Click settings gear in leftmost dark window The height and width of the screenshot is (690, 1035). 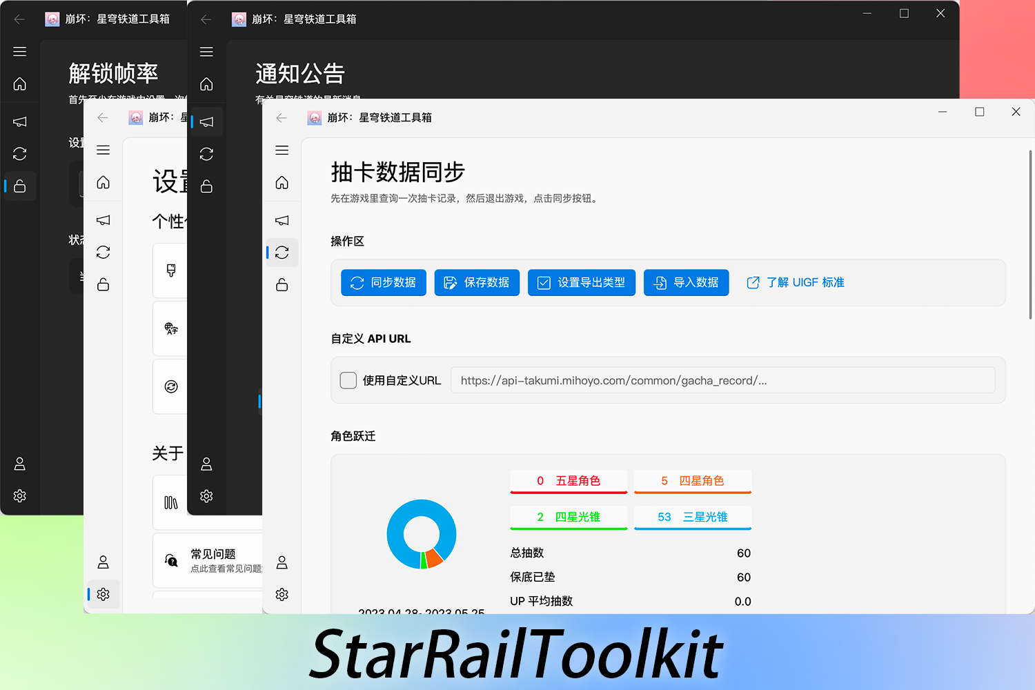[20, 496]
